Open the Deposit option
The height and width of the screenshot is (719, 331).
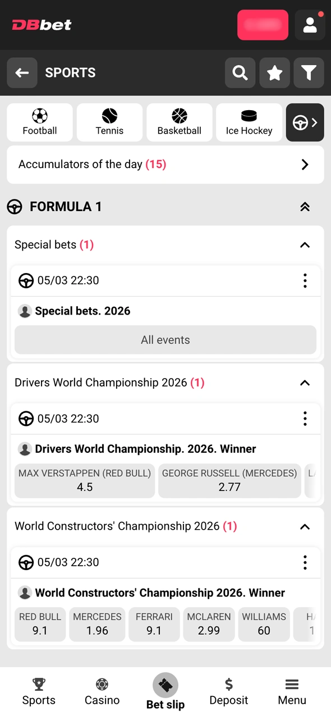point(228,691)
